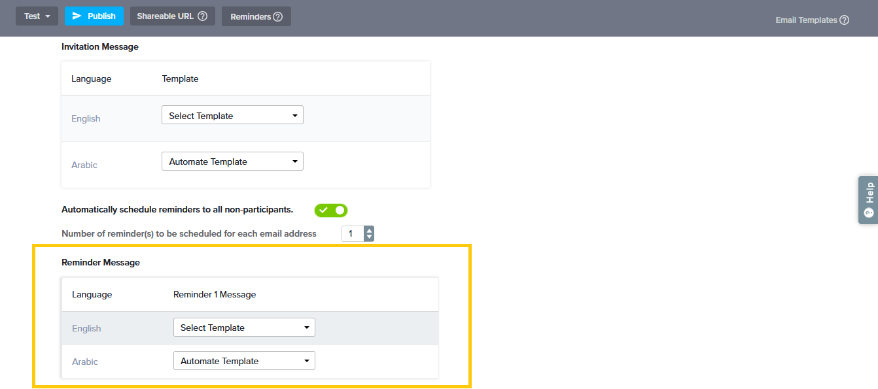The width and height of the screenshot is (878, 389).
Task: Click the help icon next to Email Templates
Action: point(844,20)
